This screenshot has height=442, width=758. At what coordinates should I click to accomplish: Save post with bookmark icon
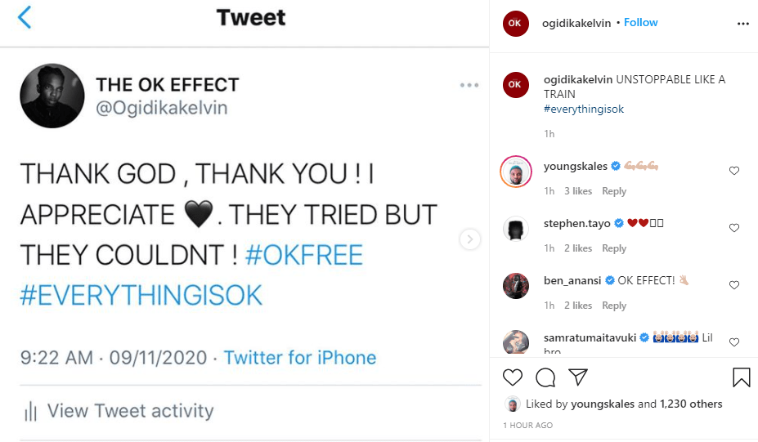click(x=741, y=377)
